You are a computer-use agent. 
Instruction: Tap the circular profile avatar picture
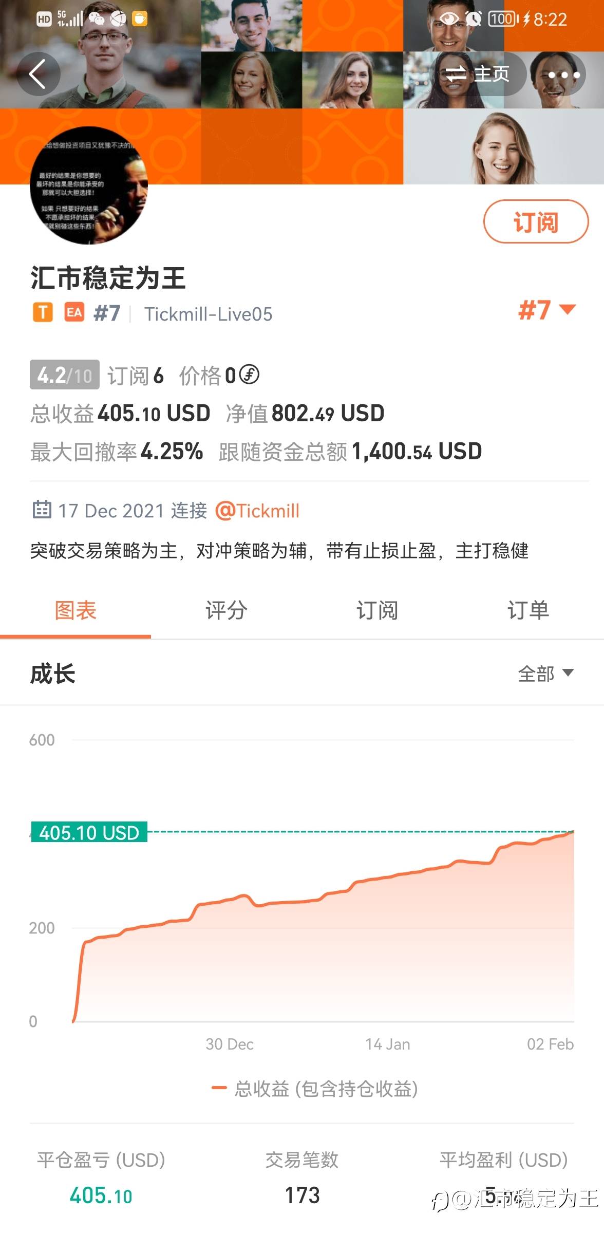88,186
